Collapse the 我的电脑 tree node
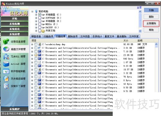This screenshot has height=116, width=161. [32, 12]
